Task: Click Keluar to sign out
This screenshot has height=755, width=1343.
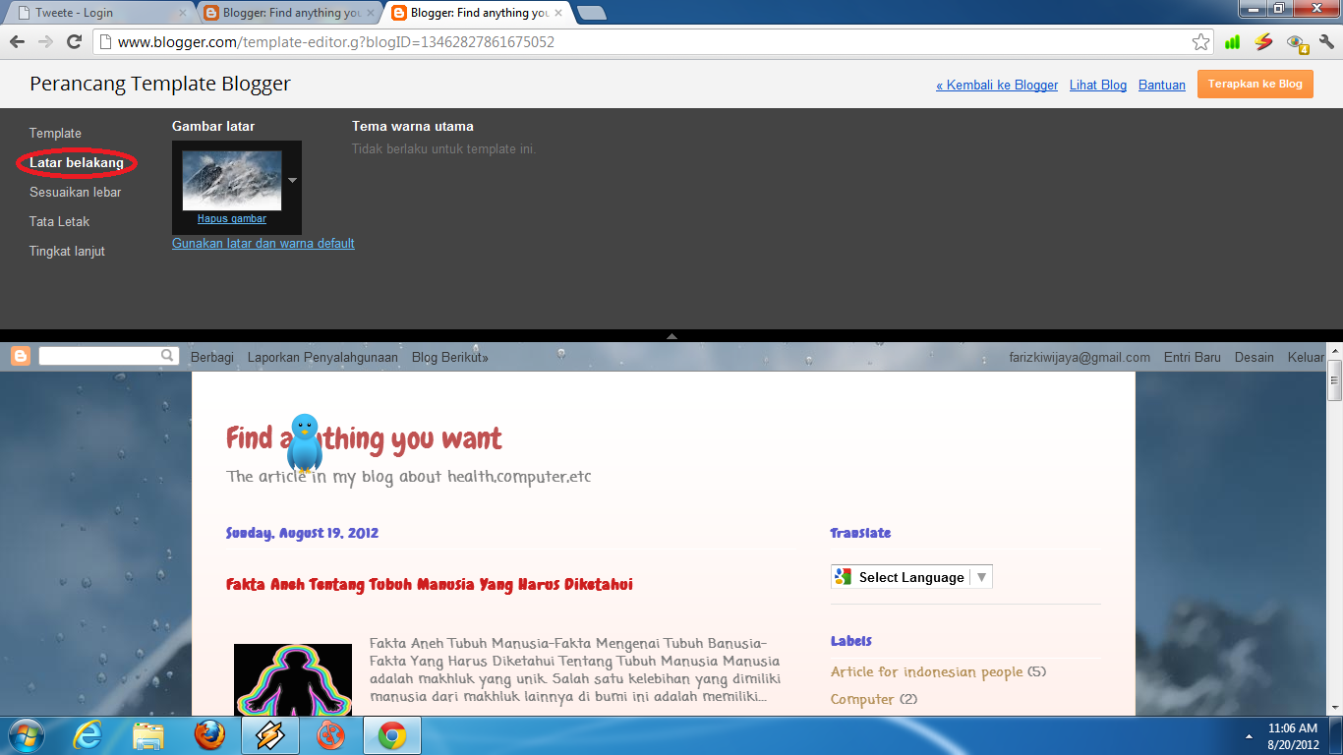Action: coord(1306,357)
